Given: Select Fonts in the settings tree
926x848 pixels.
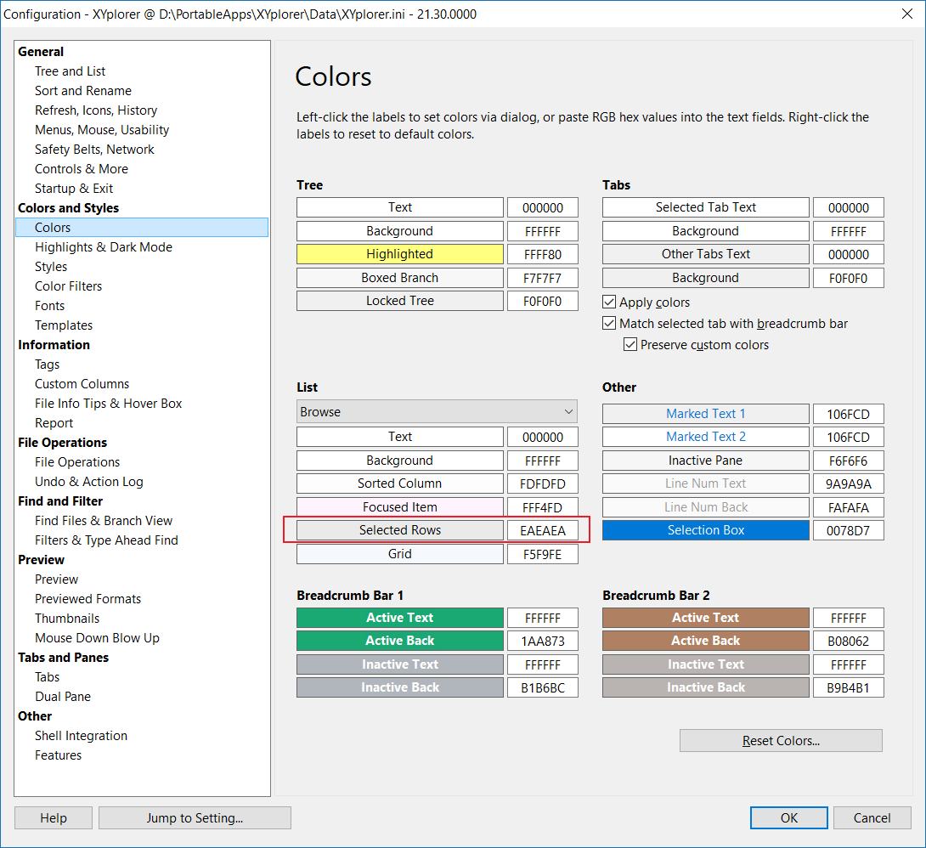Looking at the screenshot, I should click(x=49, y=306).
